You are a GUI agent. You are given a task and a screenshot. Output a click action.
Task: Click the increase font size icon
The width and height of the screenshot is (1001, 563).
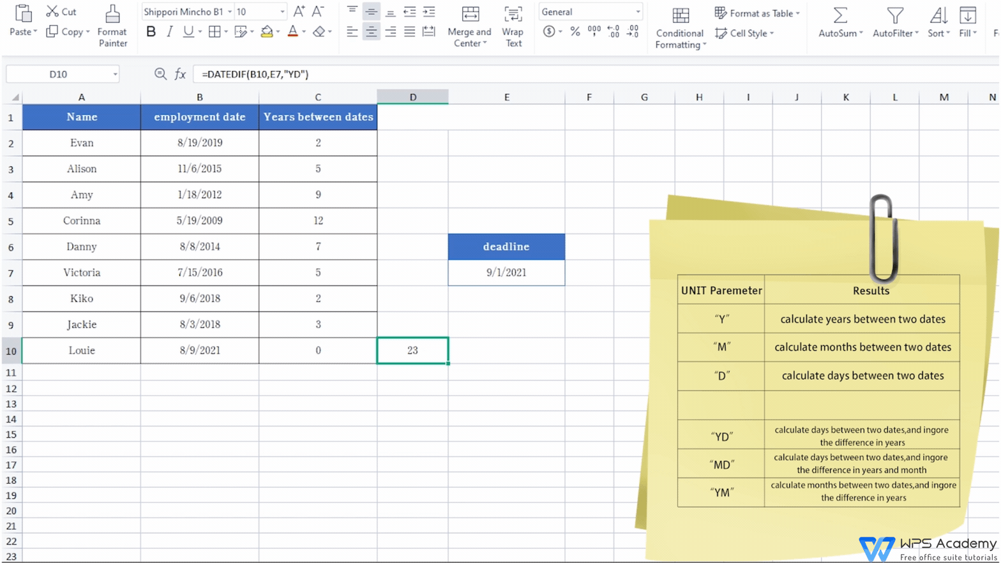coord(299,11)
